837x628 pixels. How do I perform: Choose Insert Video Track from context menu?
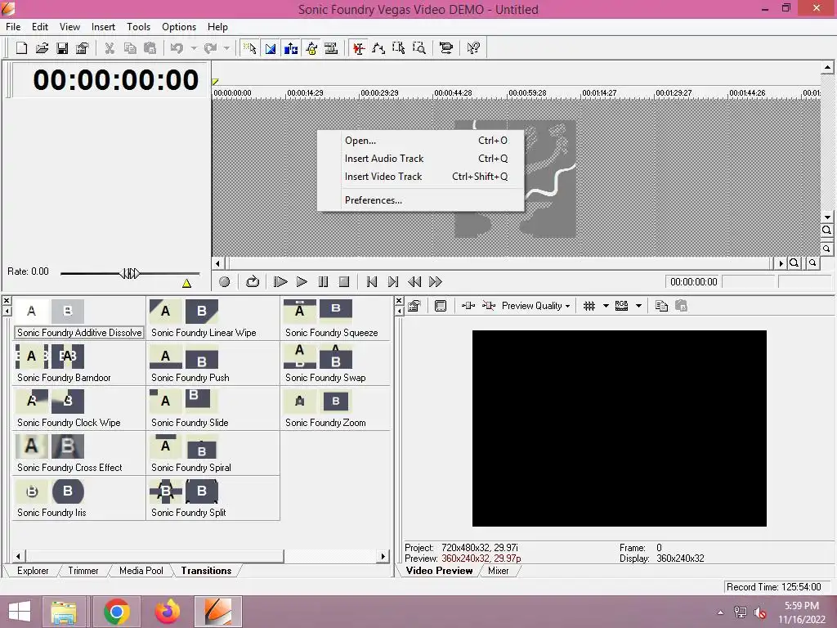click(x=420, y=177)
